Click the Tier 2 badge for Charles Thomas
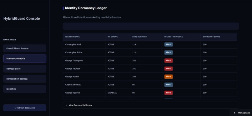The image size is (252, 116). coord(169,85)
